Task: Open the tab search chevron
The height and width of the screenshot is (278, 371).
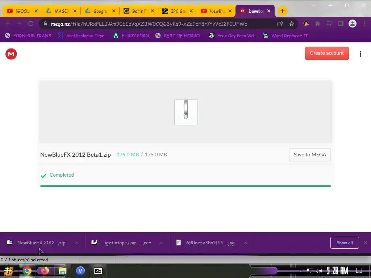Action: coord(314,6)
